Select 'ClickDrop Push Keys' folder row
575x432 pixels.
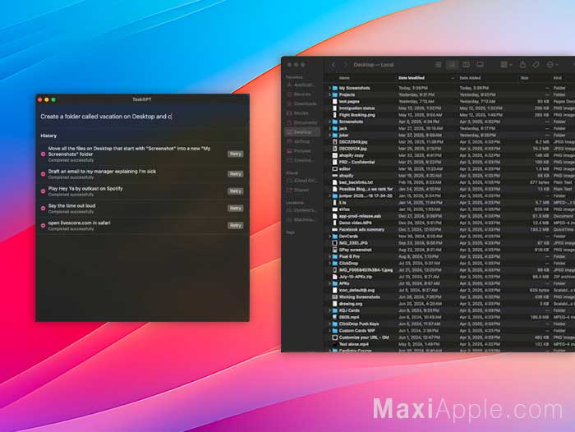pos(450,324)
